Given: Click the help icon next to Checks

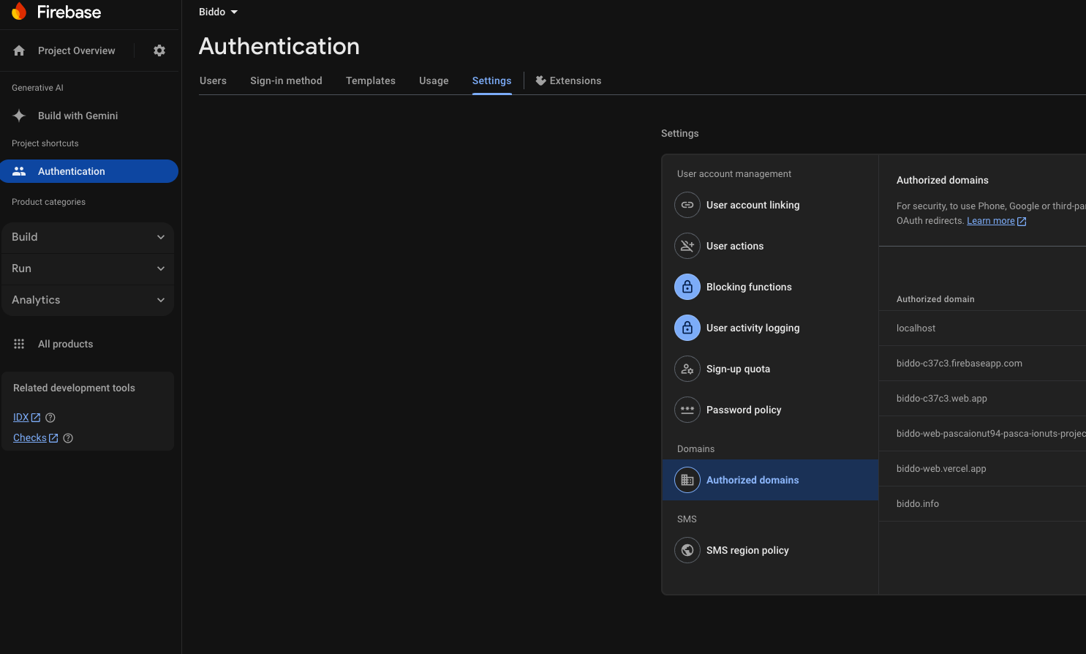Looking at the screenshot, I should tap(68, 438).
